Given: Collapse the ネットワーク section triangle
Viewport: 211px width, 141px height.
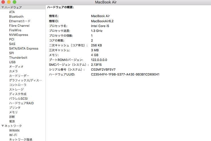Looking at the screenshot, I should [x=3, y=126].
